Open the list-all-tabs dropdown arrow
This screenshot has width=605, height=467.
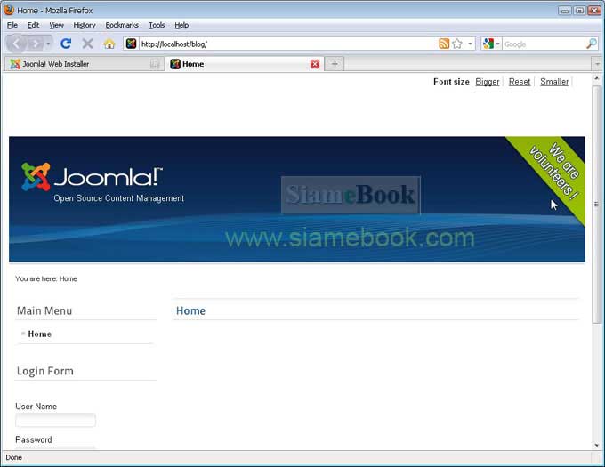(x=597, y=64)
